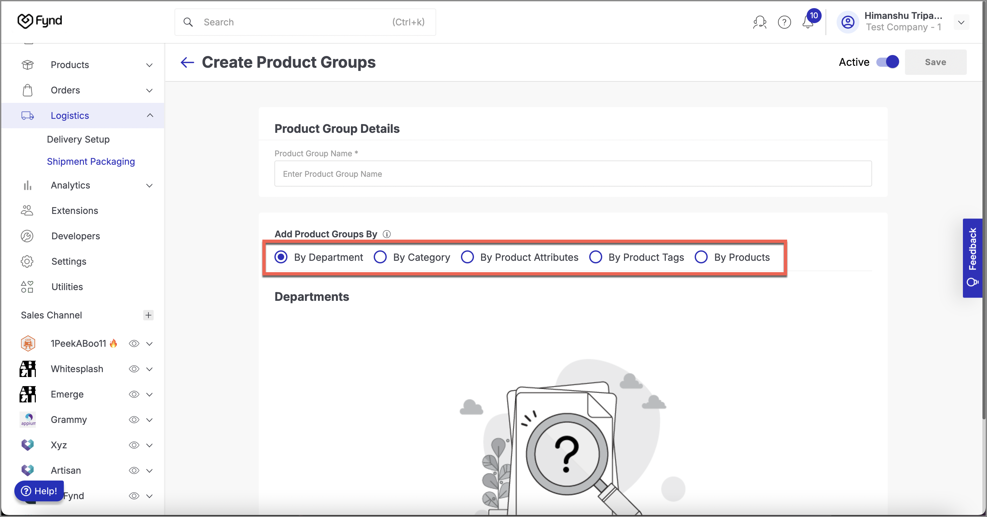Click the user profile avatar icon
987x517 pixels.
click(848, 22)
